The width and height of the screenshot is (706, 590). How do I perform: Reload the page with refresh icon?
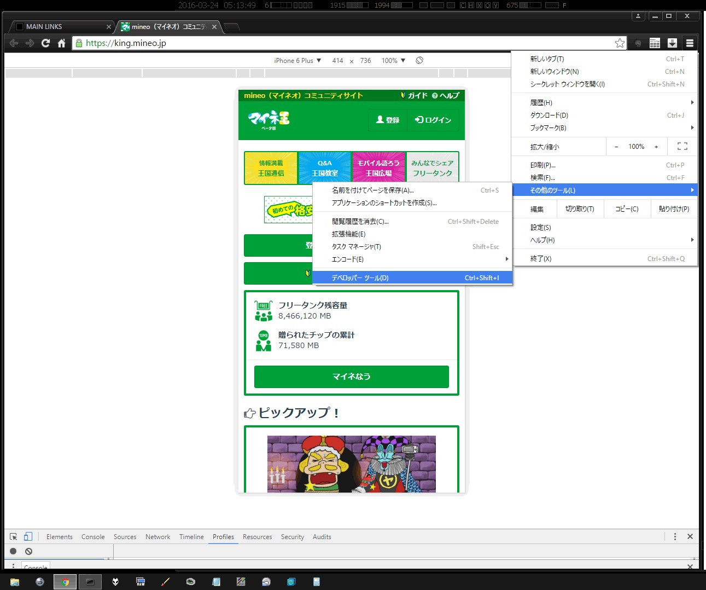(x=45, y=43)
